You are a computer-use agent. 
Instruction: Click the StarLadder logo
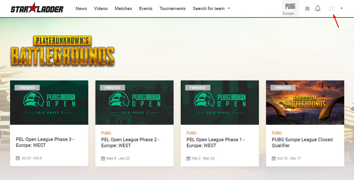(37, 8)
